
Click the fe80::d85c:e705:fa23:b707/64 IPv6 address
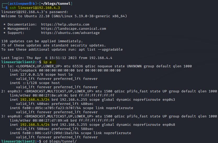52,108
